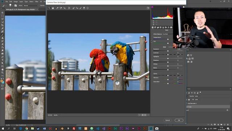Screen dimensions: 232x131
Task: Toggle highlight clipping warning on histogram
Action: click(184, 7)
